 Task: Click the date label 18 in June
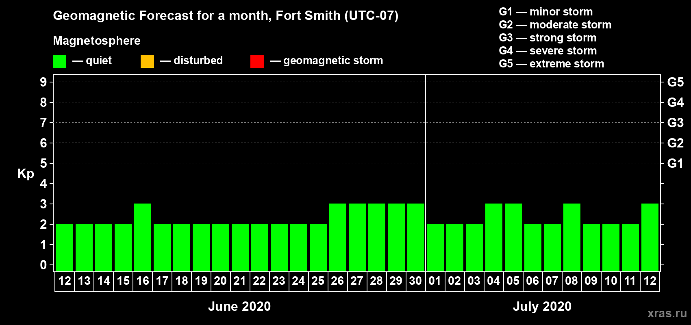pyautogui.click(x=182, y=281)
